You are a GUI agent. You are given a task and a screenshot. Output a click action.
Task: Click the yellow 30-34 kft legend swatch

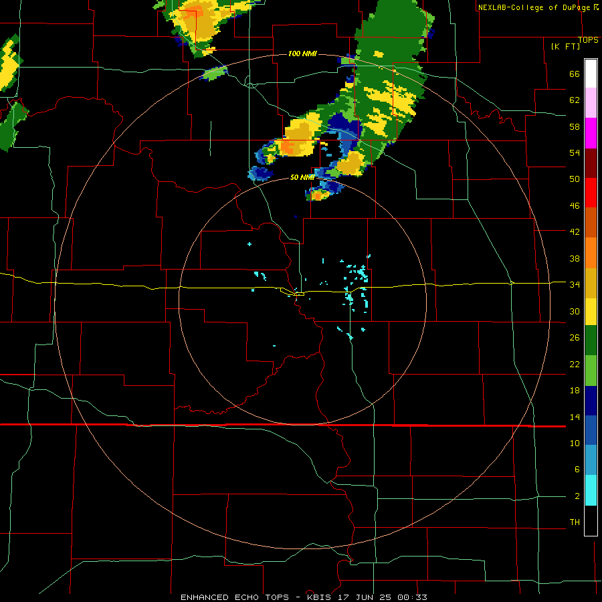click(591, 312)
